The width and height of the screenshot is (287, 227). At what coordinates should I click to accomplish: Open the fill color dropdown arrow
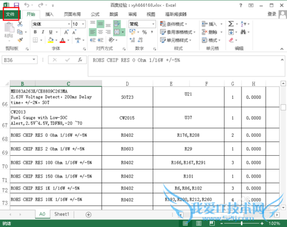point(56,40)
